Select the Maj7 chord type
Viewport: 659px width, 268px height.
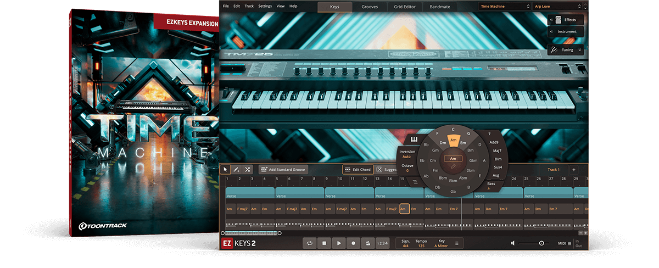497,150
